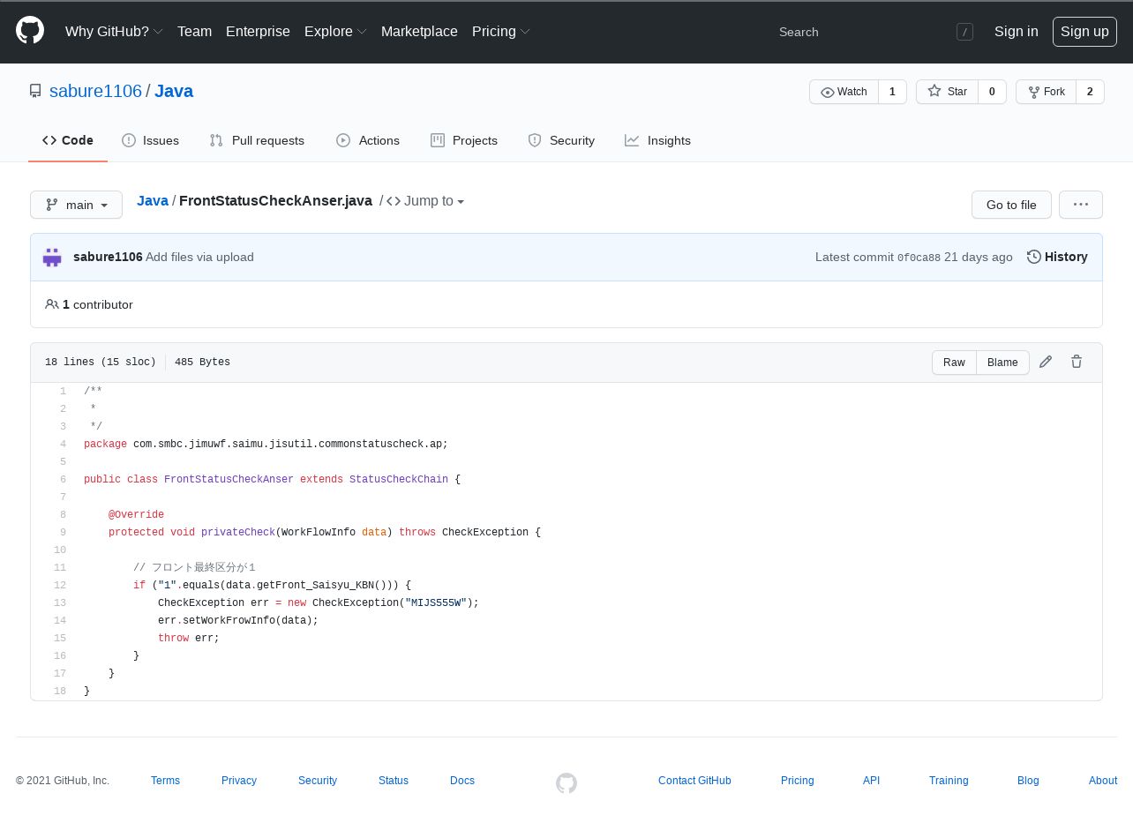Switch to the Code tab

coord(68,140)
